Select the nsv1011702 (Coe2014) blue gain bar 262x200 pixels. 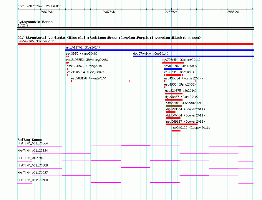(x=159, y=50)
